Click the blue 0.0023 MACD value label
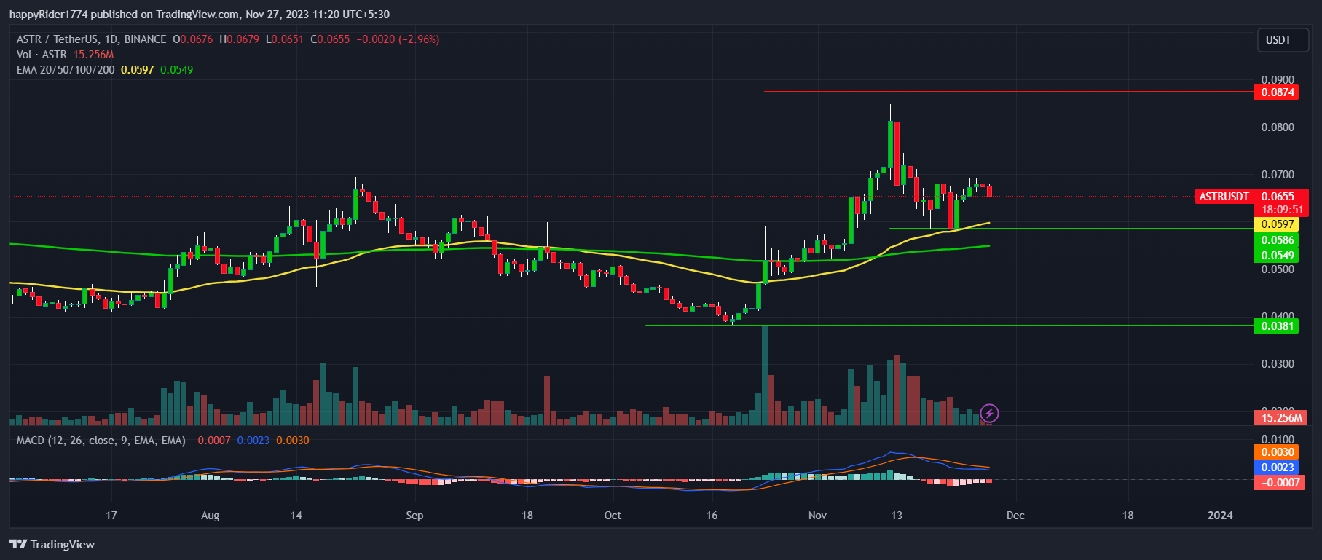Screen dimensions: 1322x560 click(1278, 468)
